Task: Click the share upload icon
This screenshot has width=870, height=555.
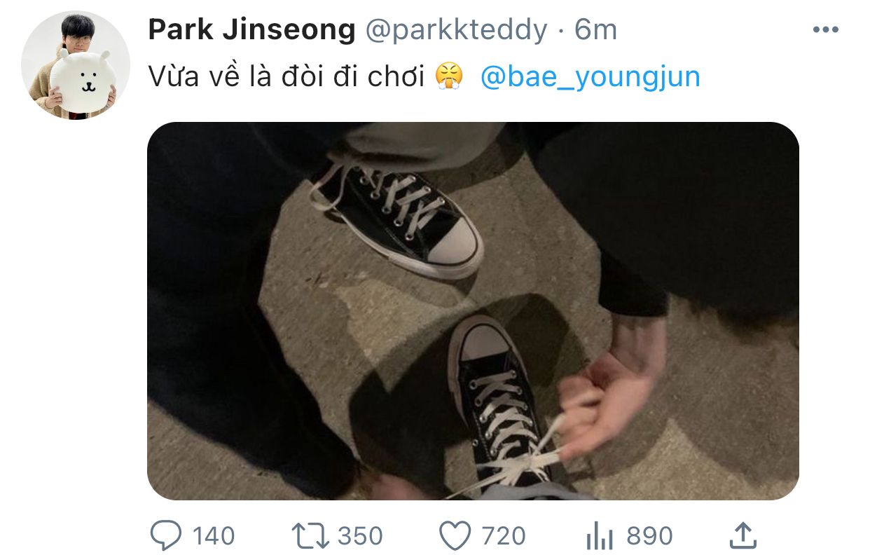Action: [743, 535]
